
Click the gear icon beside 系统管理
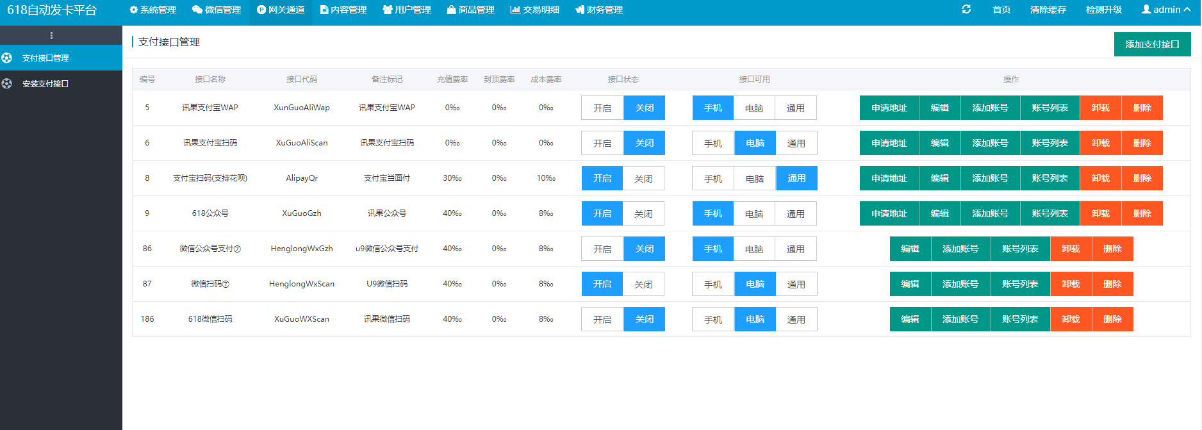(133, 10)
